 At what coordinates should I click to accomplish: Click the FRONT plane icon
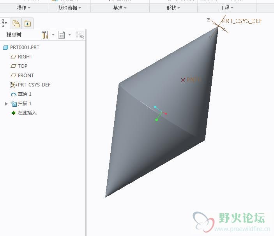(x=13, y=76)
